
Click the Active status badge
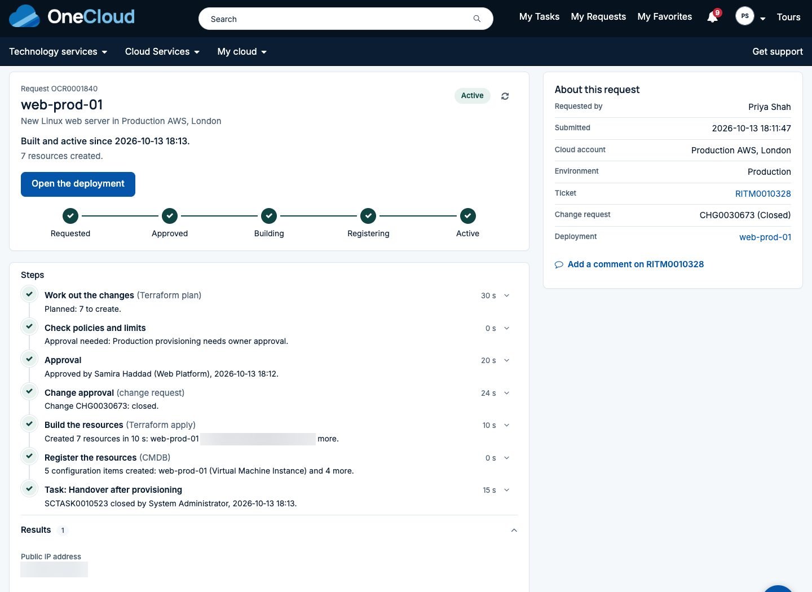pyautogui.click(x=473, y=96)
